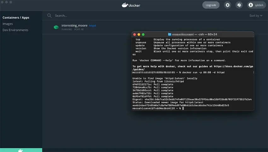Click the 'version' command row in Terminal
This screenshot has height=152, width=268.
point(171,48)
